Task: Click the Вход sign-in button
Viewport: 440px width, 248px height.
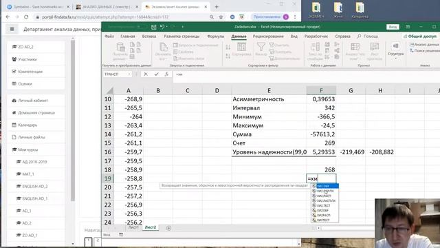Action: click(x=393, y=27)
